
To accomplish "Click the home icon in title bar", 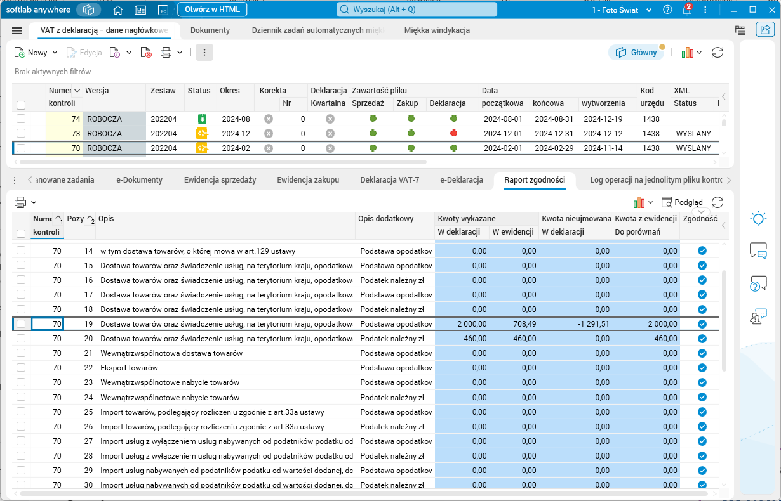I will pyautogui.click(x=117, y=10).
